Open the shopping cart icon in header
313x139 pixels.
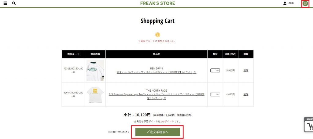[305, 3]
